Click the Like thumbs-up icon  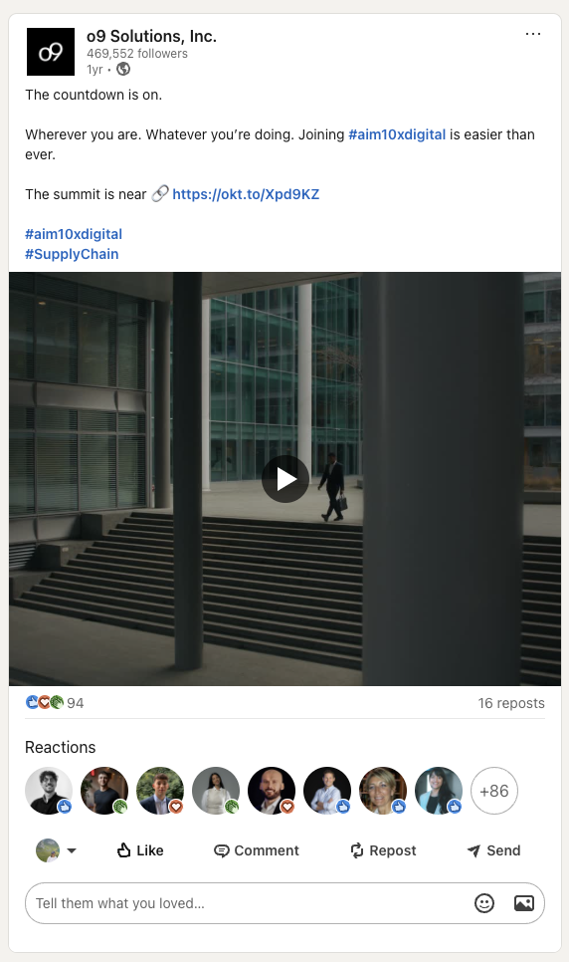124,850
